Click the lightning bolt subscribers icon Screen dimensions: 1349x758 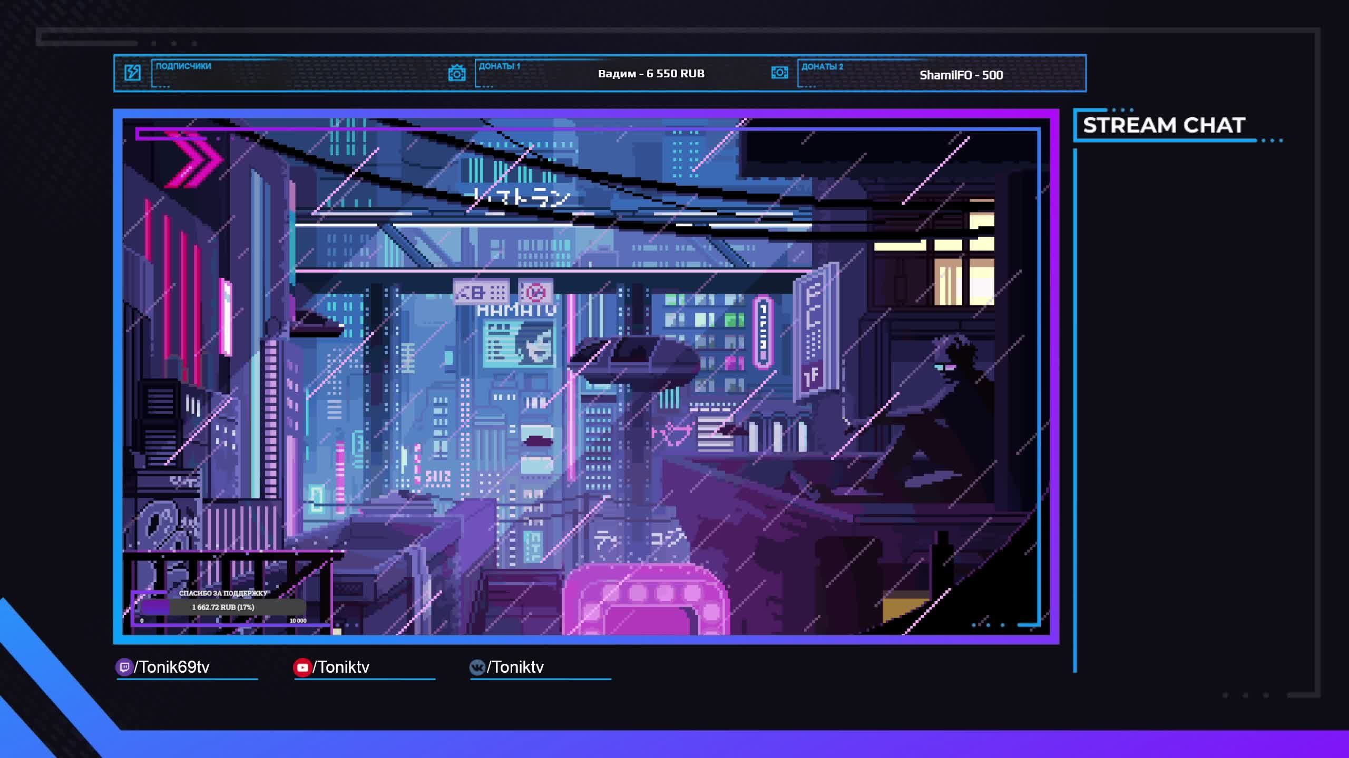tap(132, 72)
